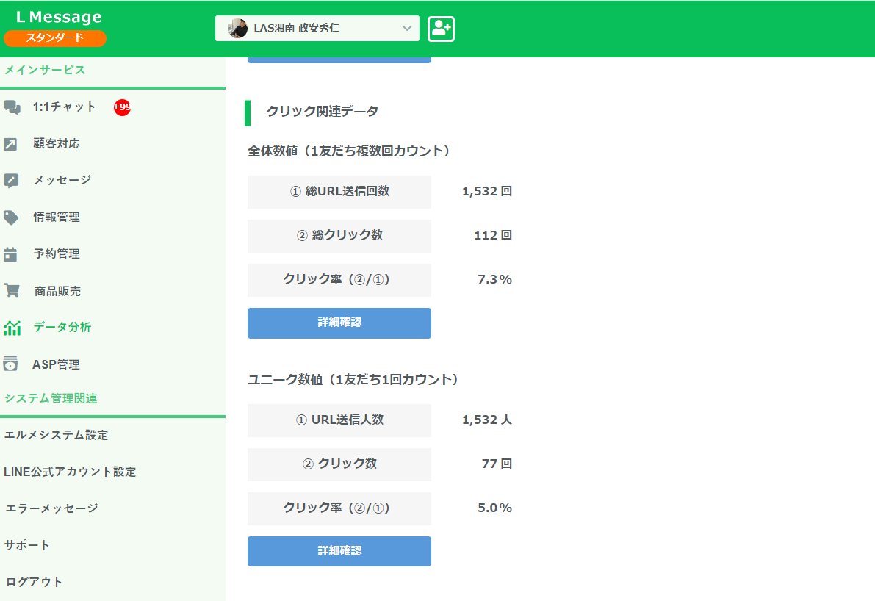875x601 pixels.
Task: Click the 商品販売 shopping cart icon
Action: coord(12,291)
